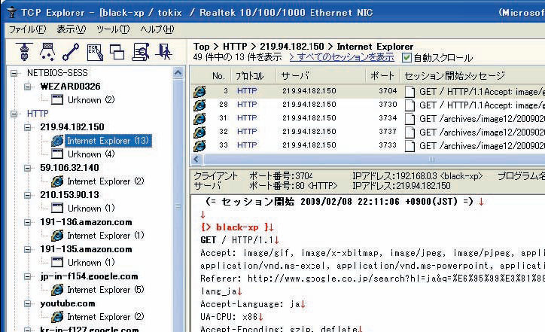Open the 表示(V) menu
Screen dimensions: 545x332
pyautogui.click(x=72, y=29)
